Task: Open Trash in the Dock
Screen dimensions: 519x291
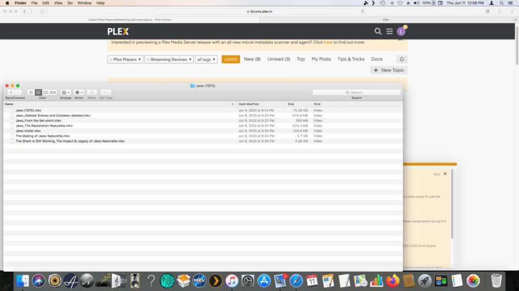Action: [496, 281]
